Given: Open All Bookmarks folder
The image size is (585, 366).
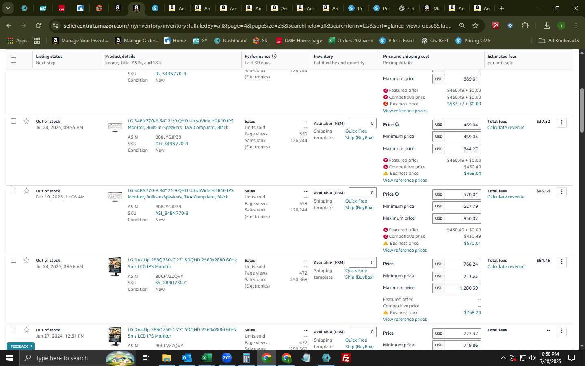Looking at the screenshot, I should pos(559,41).
